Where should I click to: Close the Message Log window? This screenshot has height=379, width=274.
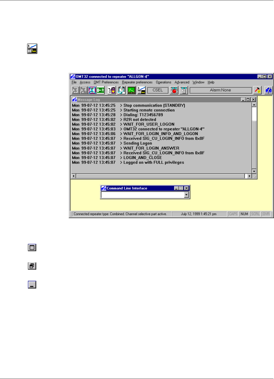pos(253,100)
